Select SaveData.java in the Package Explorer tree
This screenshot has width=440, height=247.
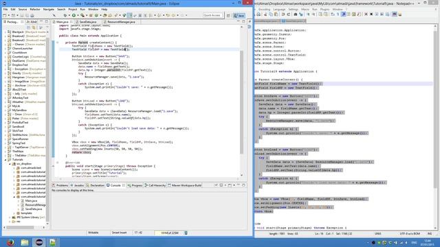(34, 209)
